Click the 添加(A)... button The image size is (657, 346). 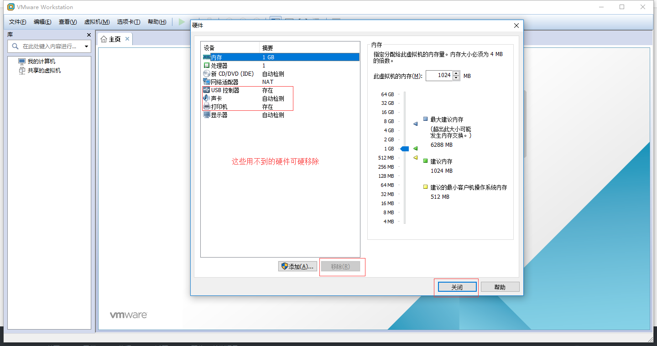[x=297, y=267]
